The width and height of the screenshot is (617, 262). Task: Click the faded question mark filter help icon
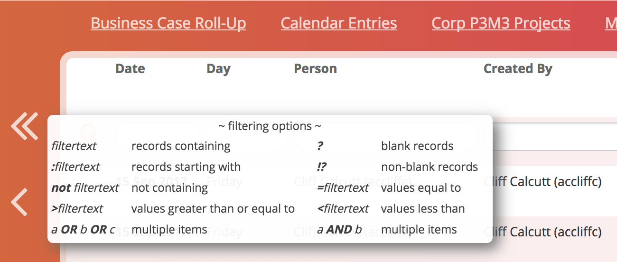[88, 132]
